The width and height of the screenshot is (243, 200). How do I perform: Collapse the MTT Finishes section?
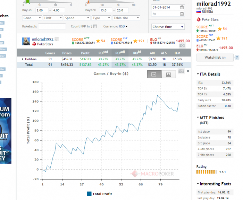198,118
